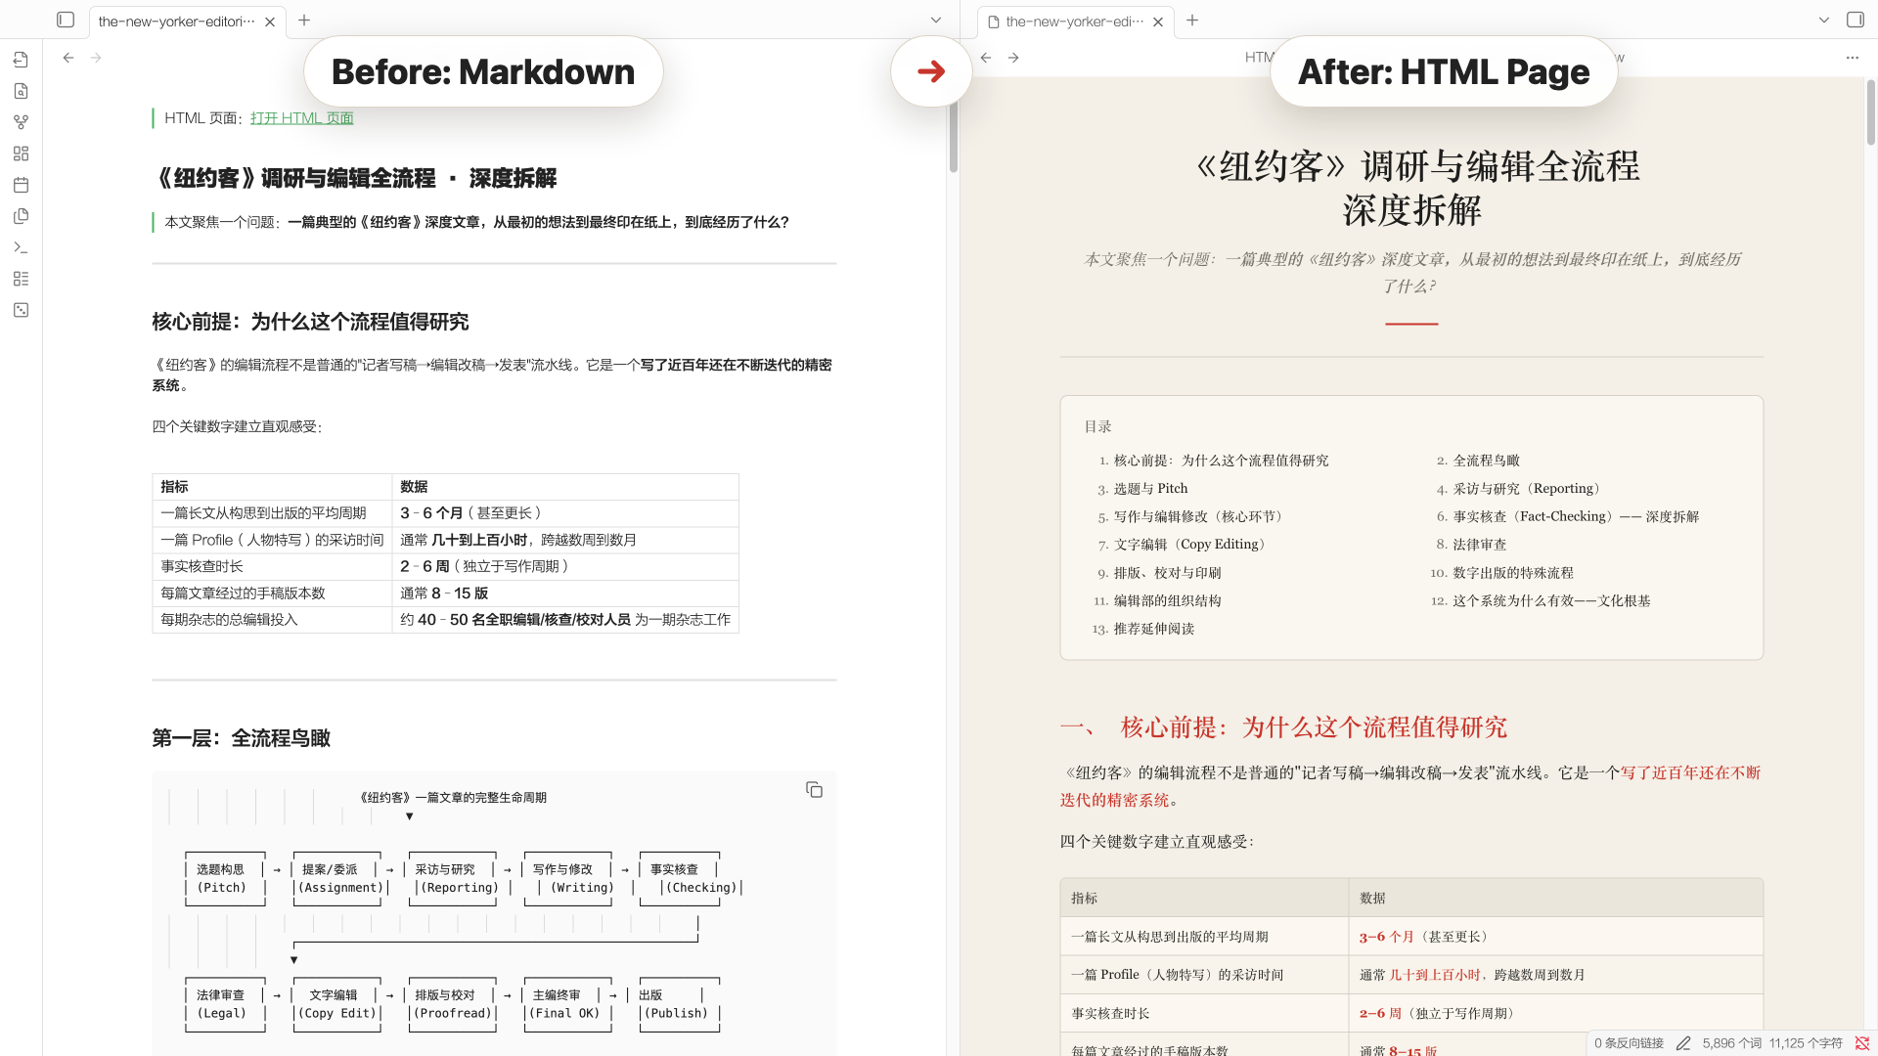Screen dimensions: 1878x1056
Task: Expand the right pane tab list chevron
Action: 1824,20
